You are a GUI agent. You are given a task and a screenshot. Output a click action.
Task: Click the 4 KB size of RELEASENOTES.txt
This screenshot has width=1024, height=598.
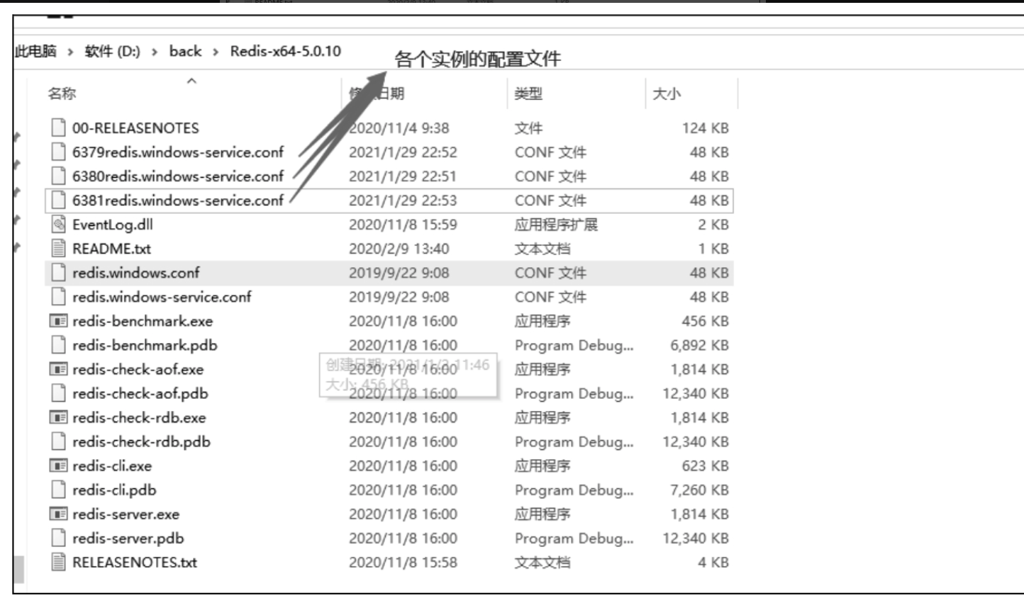coord(713,562)
